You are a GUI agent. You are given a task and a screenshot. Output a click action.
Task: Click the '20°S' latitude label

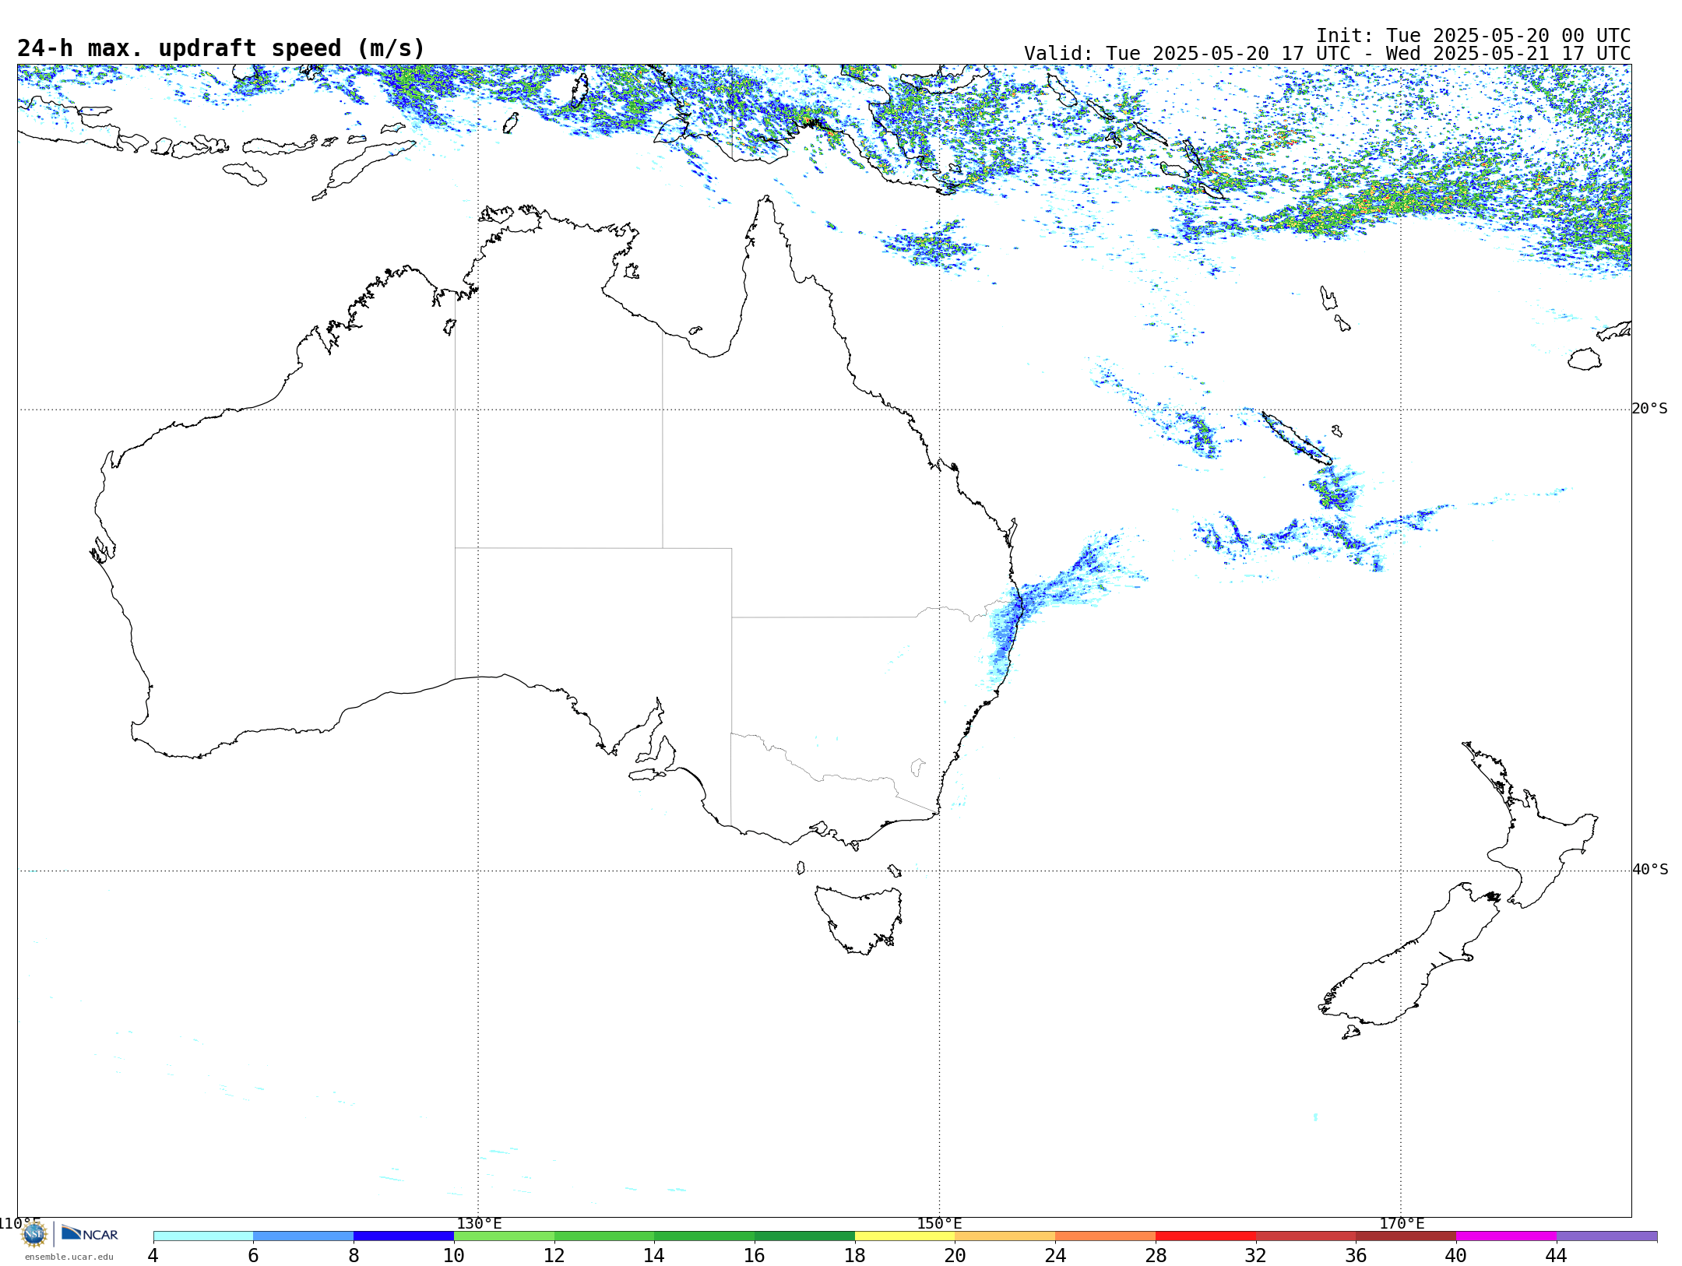tap(1650, 409)
